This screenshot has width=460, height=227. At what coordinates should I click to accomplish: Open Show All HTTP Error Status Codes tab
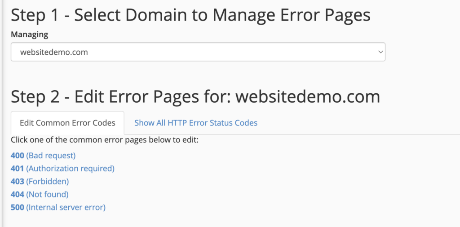tap(196, 122)
